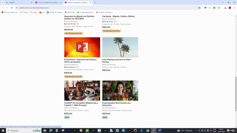
Task: Open the 'A cadeia japonesa' bookmark
Action: click(x=86, y=12)
